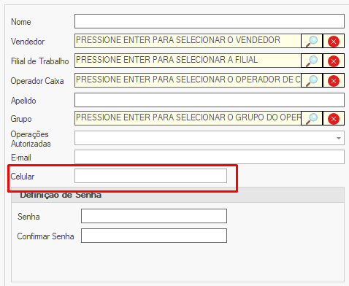Focus the Nome text field
The width and height of the screenshot is (349, 286).
pyautogui.click(x=210, y=21)
